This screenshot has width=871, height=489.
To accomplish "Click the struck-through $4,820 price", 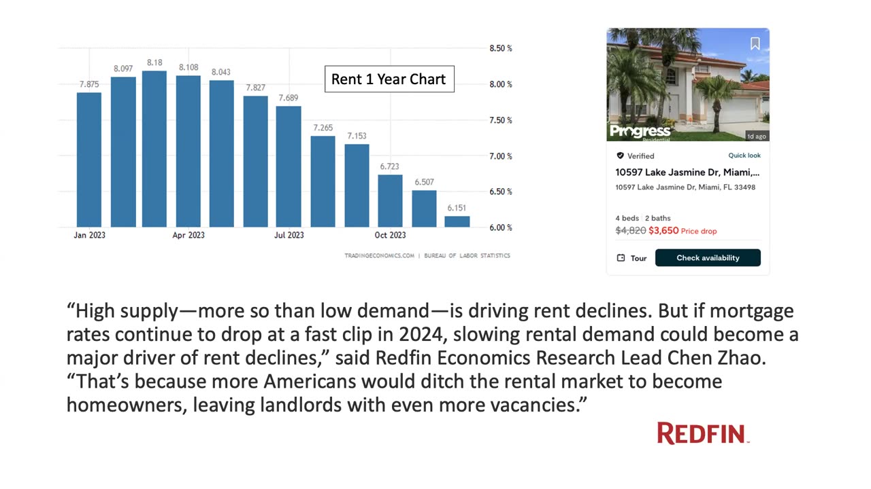I will (631, 231).
